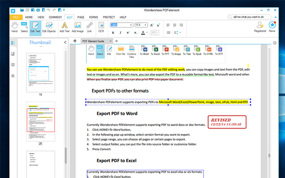The width and height of the screenshot is (285, 178).
Task: Switch to the COMMENT tab
Action: tap(55, 17)
